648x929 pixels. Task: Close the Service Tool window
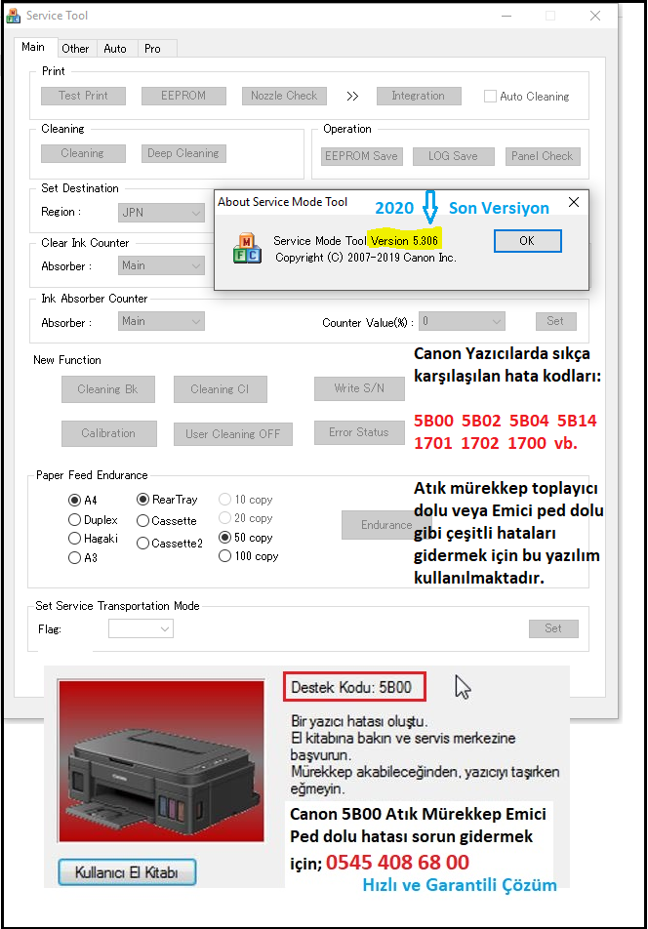pyautogui.click(x=595, y=16)
